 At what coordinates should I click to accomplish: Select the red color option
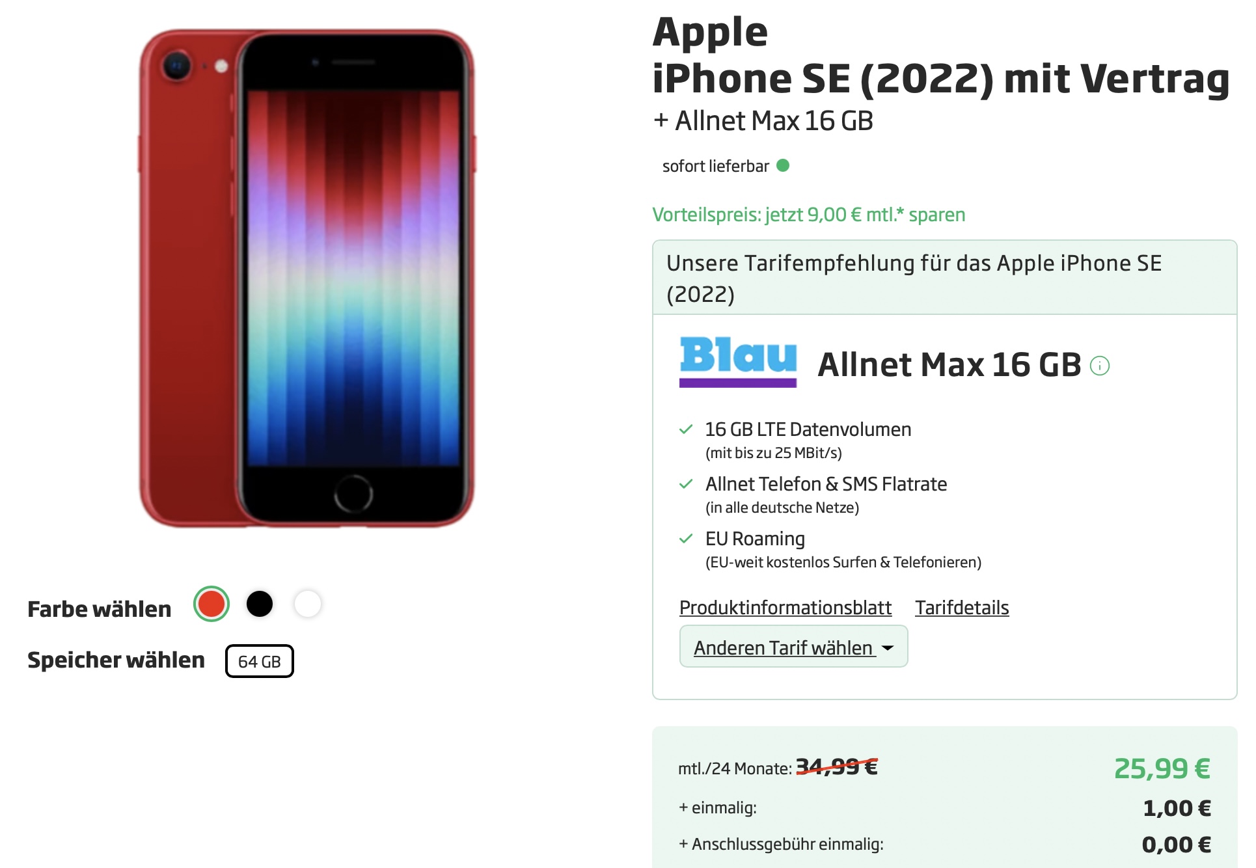(212, 604)
